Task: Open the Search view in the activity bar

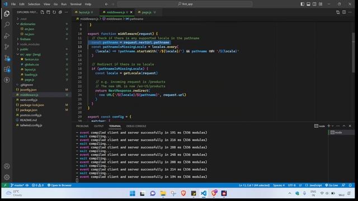Action: (7, 25)
